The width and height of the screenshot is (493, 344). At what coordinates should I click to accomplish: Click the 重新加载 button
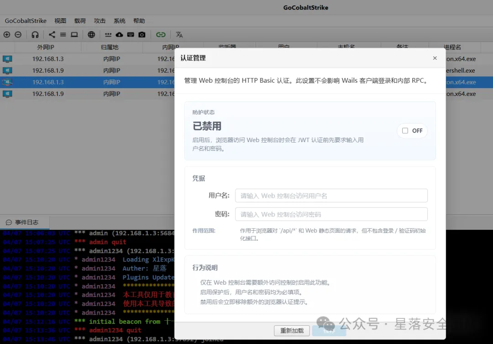click(x=292, y=330)
